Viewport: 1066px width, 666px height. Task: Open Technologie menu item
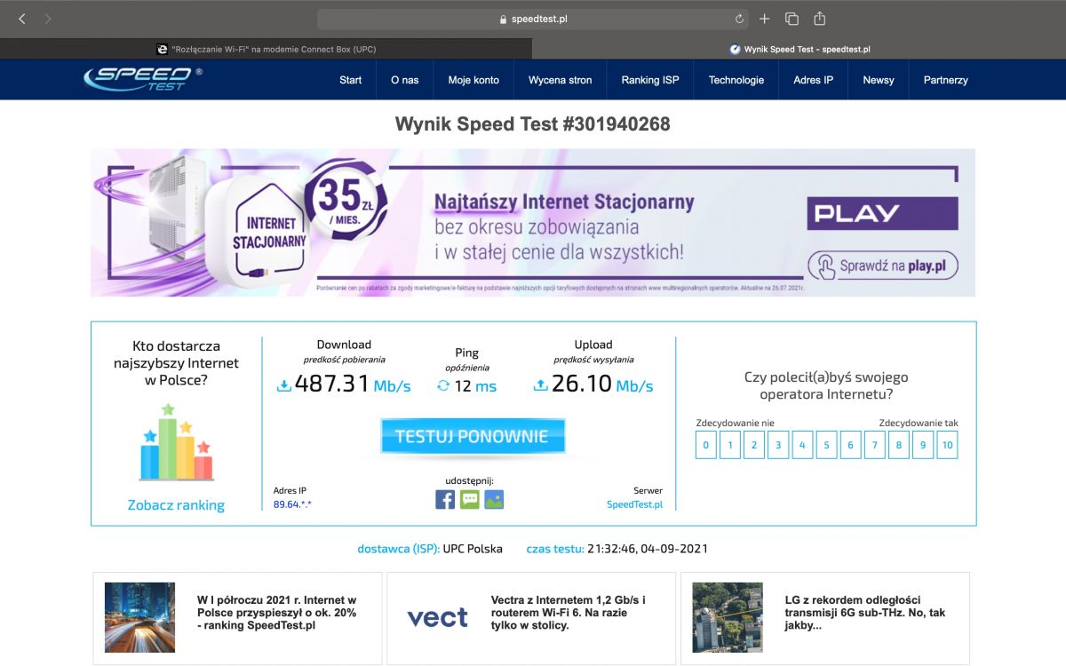pos(736,80)
